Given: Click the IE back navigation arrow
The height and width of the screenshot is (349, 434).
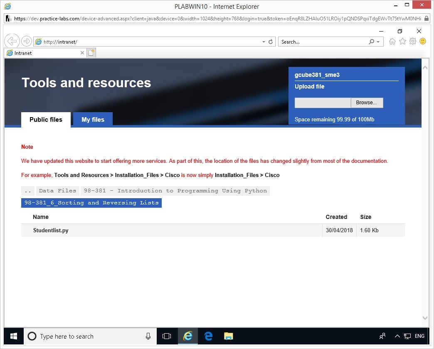Looking at the screenshot, I should click(12, 41).
